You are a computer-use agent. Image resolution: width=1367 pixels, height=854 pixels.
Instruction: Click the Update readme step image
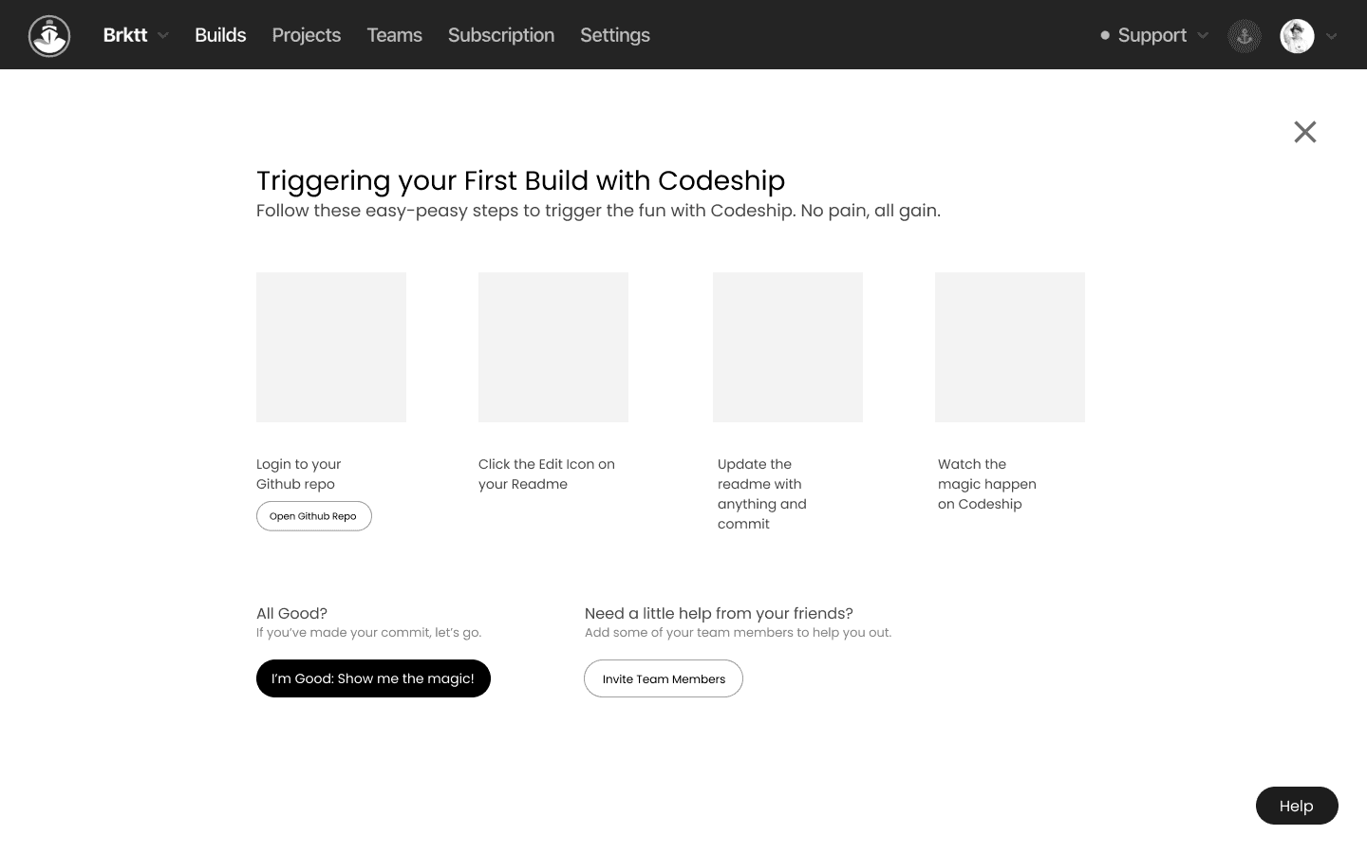click(788, 347)
